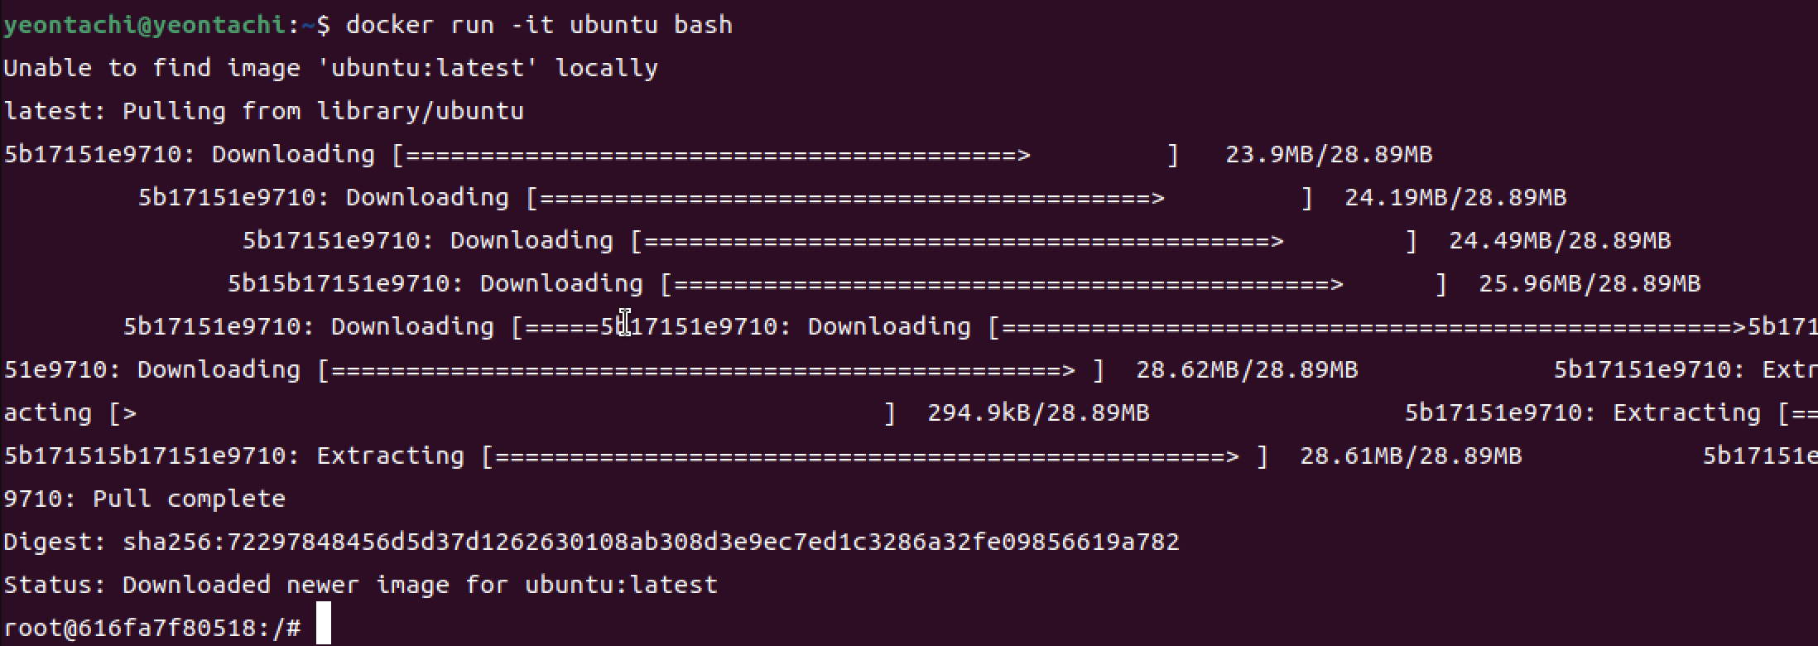This screenshot has height=646, width=1818.
Task: Click the 'Pull complete' text
Action: [x=189, y=499]
